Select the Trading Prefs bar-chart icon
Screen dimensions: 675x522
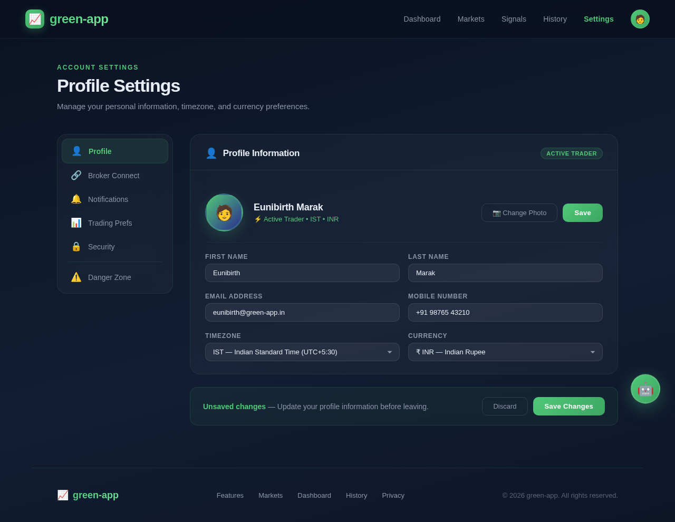(76, 223)
